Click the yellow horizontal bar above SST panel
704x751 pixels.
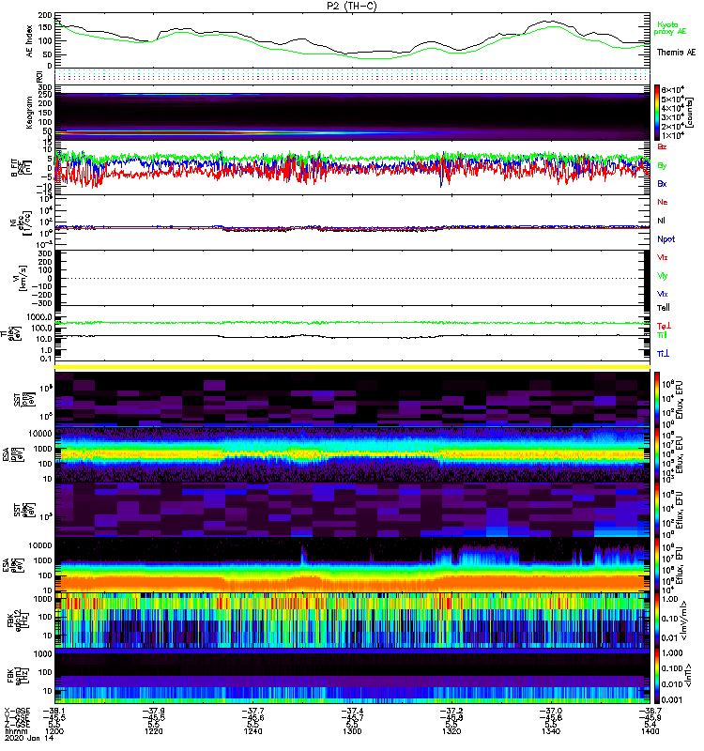[352, 367]
